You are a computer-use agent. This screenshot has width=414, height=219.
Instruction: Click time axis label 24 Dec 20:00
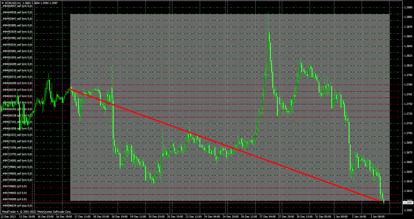231,216
